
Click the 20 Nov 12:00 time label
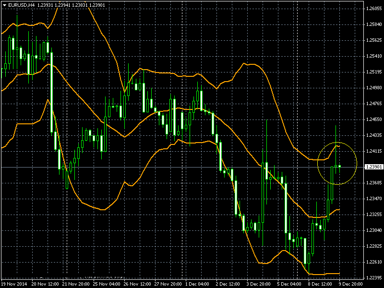pos(45,284)
